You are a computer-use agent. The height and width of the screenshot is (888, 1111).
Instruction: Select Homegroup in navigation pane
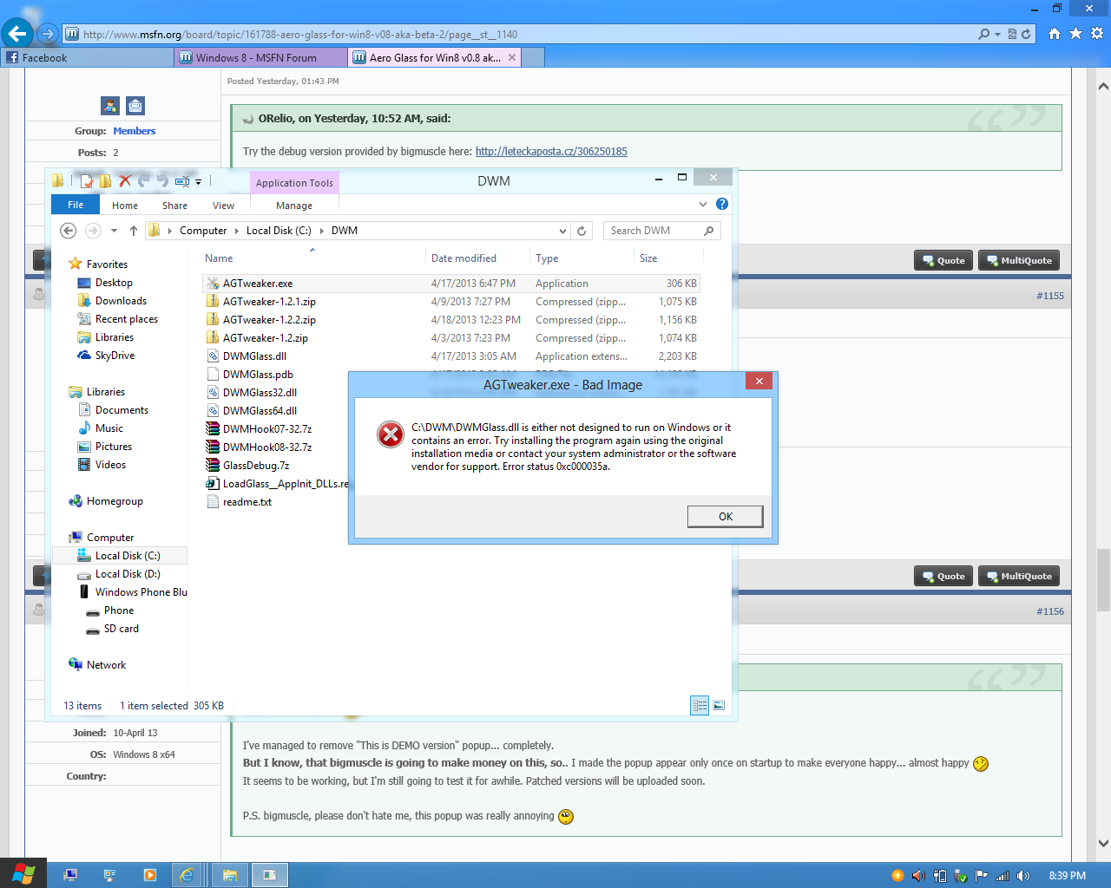(x=115, y=501)
